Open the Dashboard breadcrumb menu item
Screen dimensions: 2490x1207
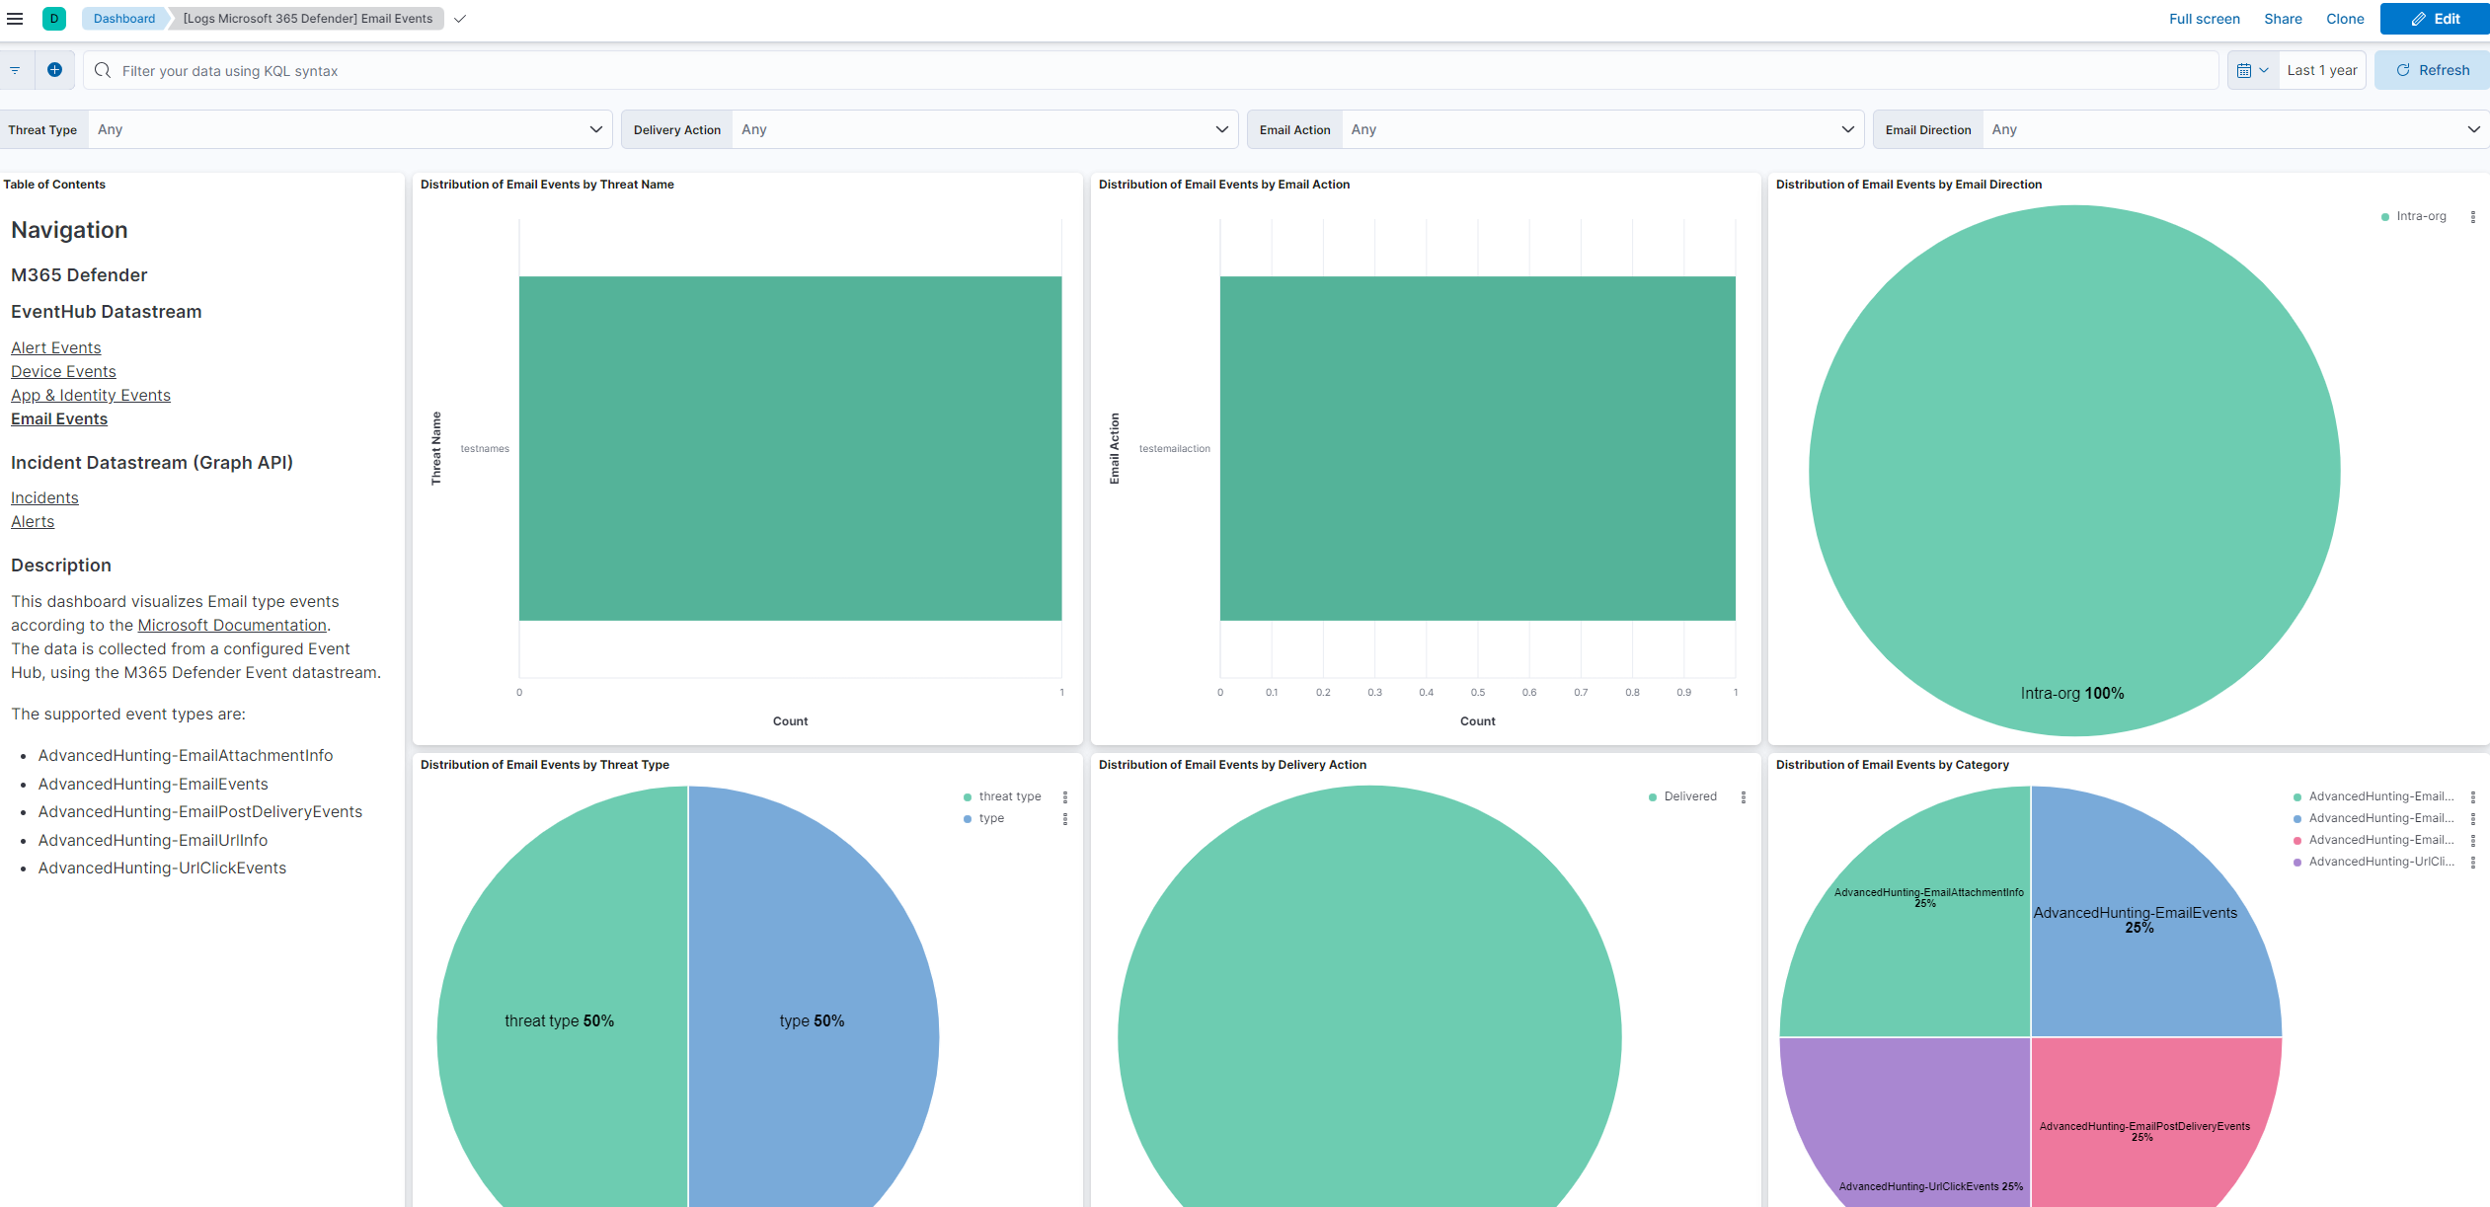coord(123,18)
